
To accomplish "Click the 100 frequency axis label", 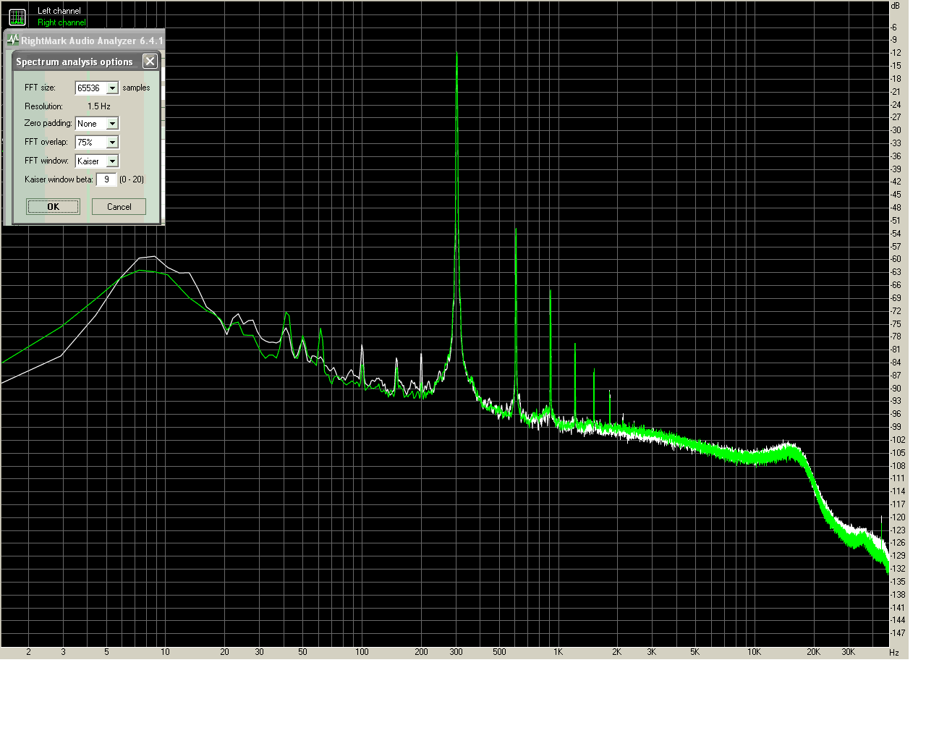I will (362, 652).
